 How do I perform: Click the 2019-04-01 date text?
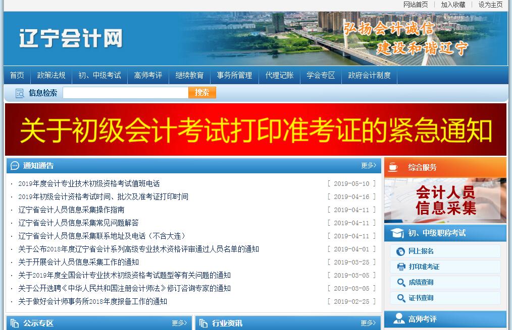(351, 249)
